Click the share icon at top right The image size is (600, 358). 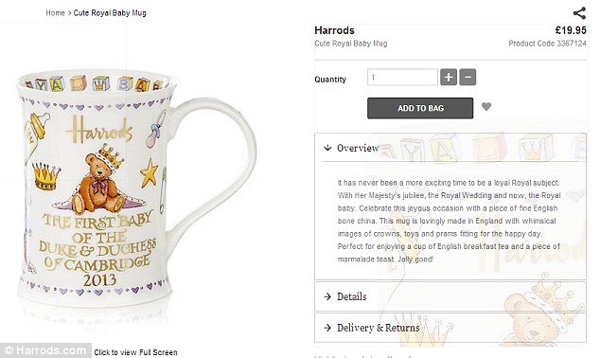click(579, 13)
